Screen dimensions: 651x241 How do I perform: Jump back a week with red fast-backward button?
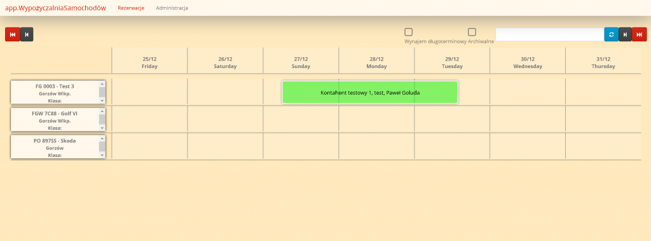point(13,34)
